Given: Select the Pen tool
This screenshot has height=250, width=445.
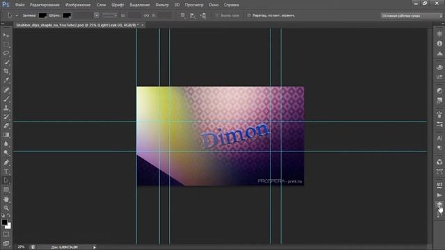Looking at the screenshot, I should click(x=6, y=162).
